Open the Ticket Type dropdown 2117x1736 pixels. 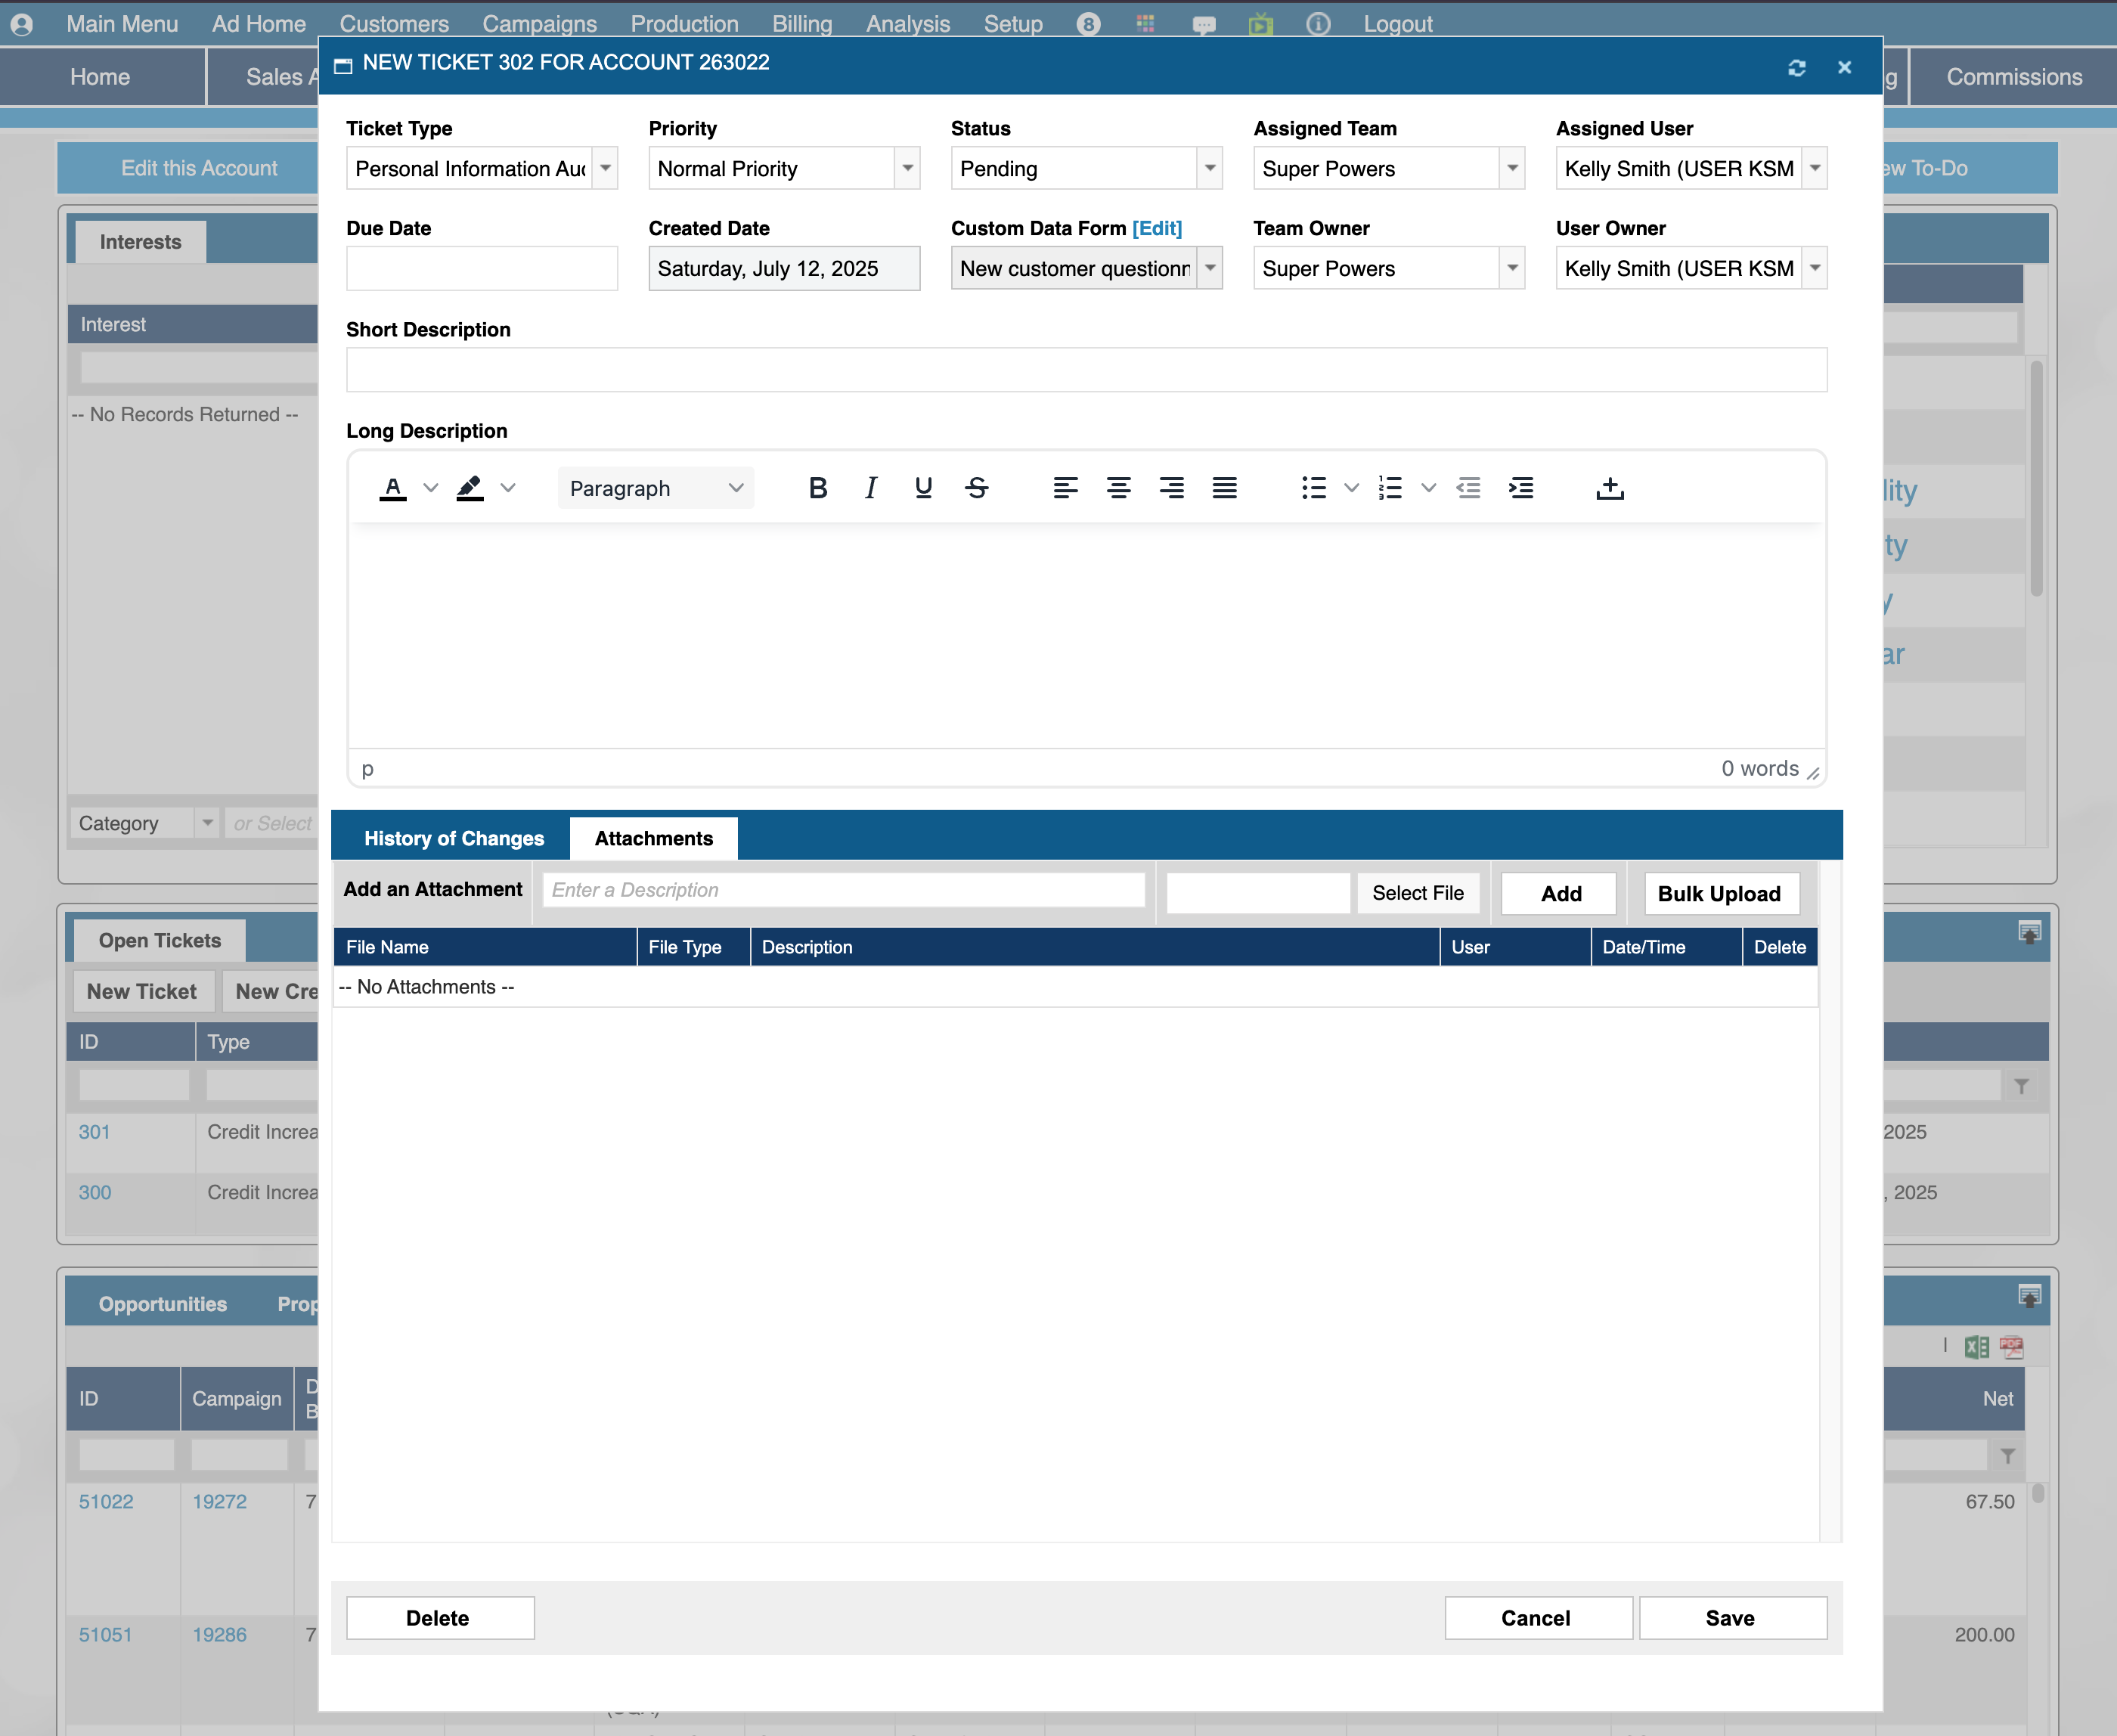point(605,168)
